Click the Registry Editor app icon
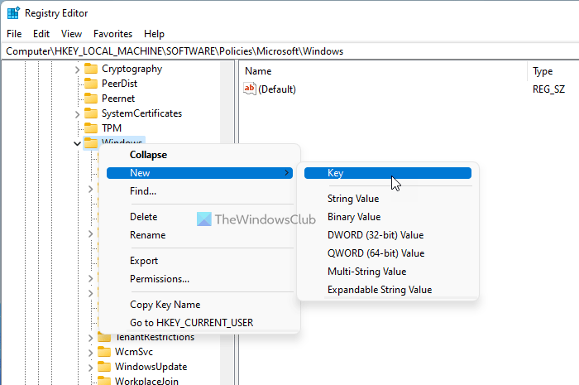This screenshot has height=385, width=579. [13, 13]
